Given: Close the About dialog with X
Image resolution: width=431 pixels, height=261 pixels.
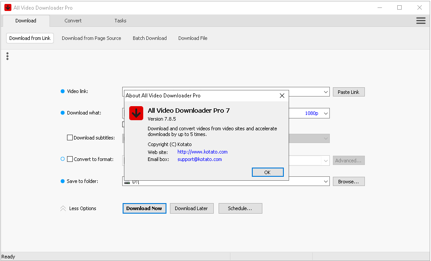Looking at the screenshot, I should [x=282, y=96].
